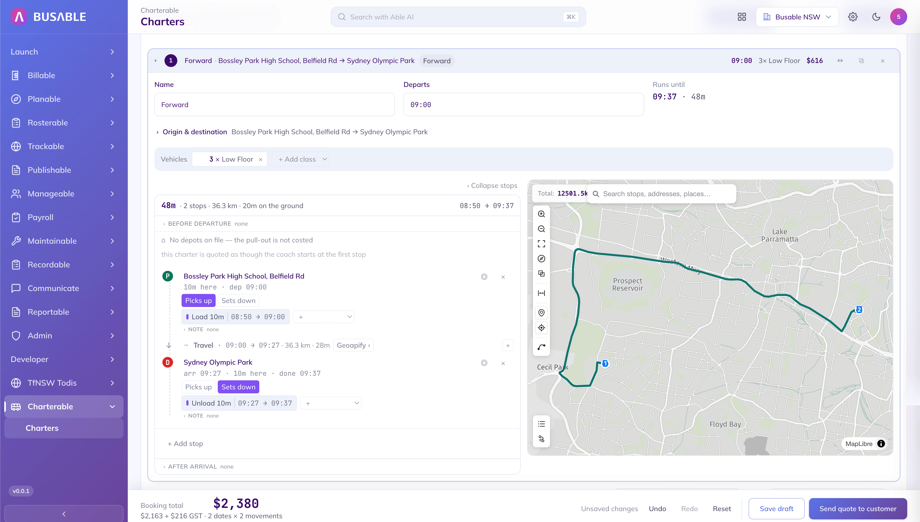Image resolution: width=920 pixels, height=522 pixels.
Task: Open the apps grid icon
Action: pyautogui.click(x=742, y=17)
